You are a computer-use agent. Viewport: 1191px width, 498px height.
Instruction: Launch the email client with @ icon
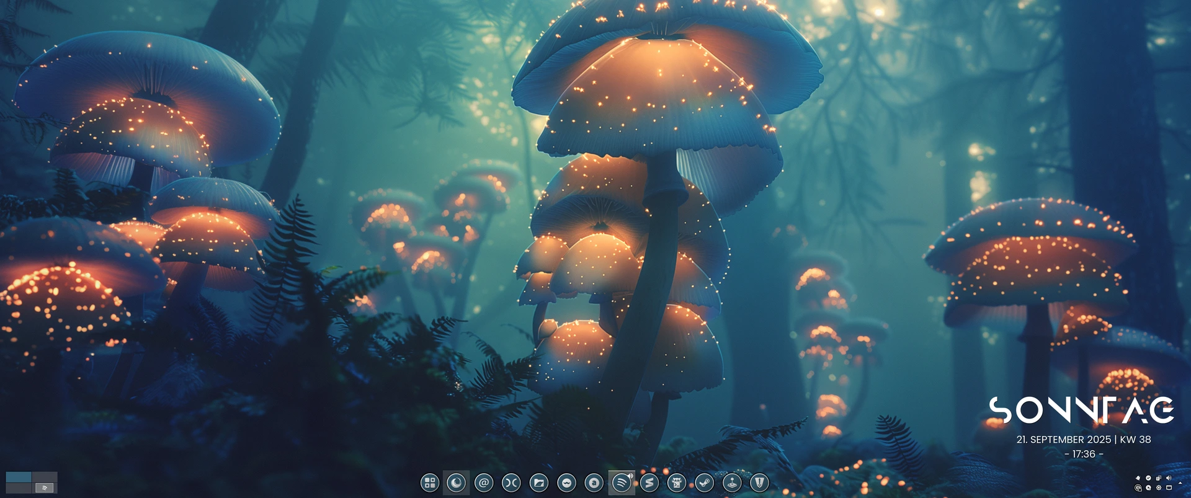click(x=484, y=482)
